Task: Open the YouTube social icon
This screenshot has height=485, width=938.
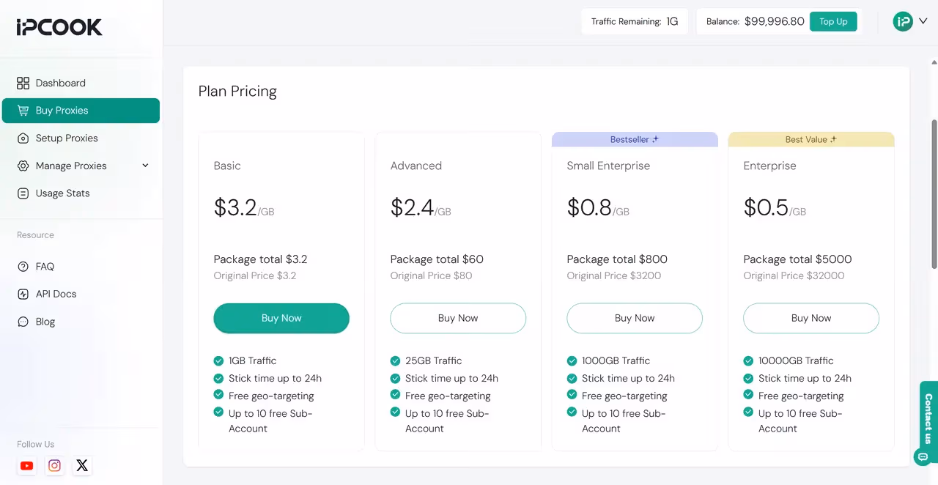Action: pos(27,465)
